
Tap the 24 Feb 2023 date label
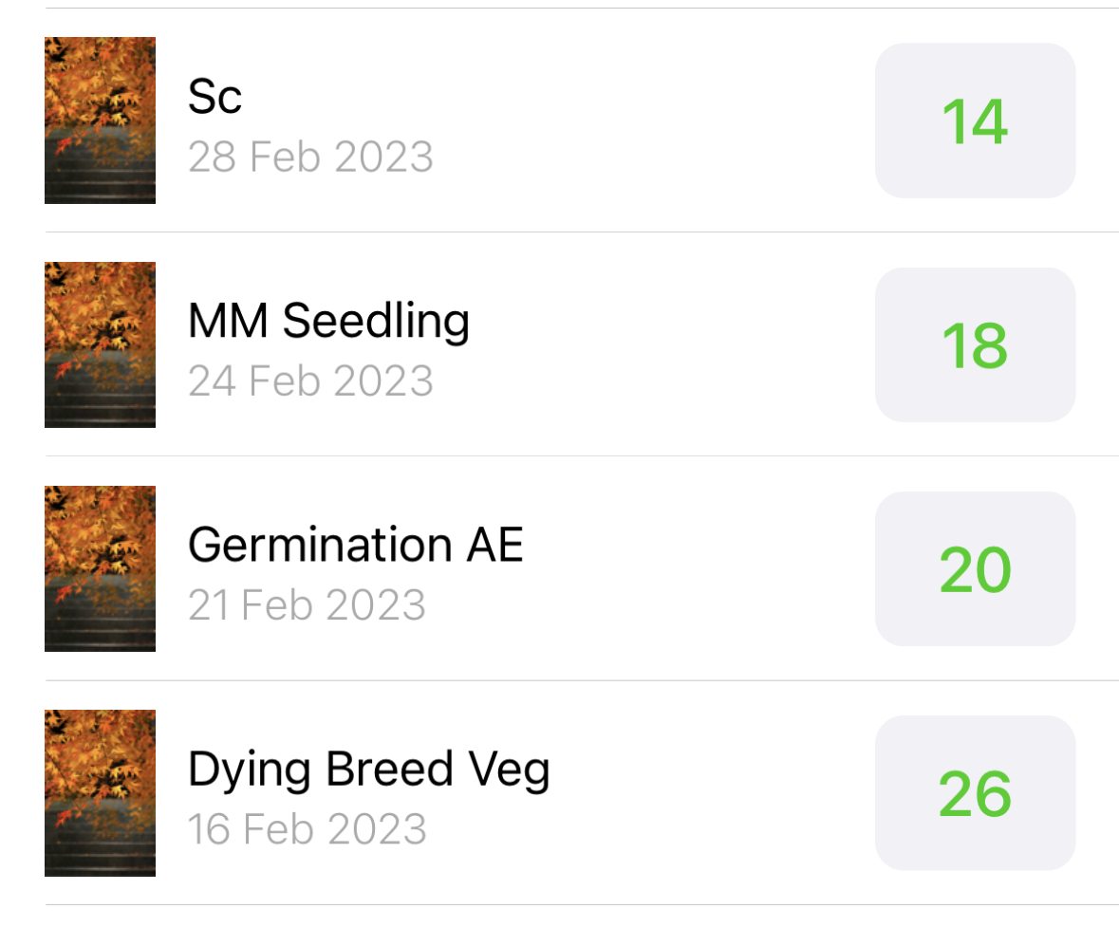click(310, 380)
